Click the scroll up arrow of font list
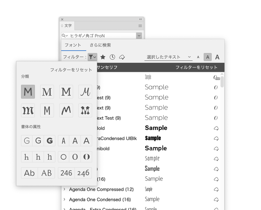This screenshot has height=210, width=261. (x=222, y=74)
